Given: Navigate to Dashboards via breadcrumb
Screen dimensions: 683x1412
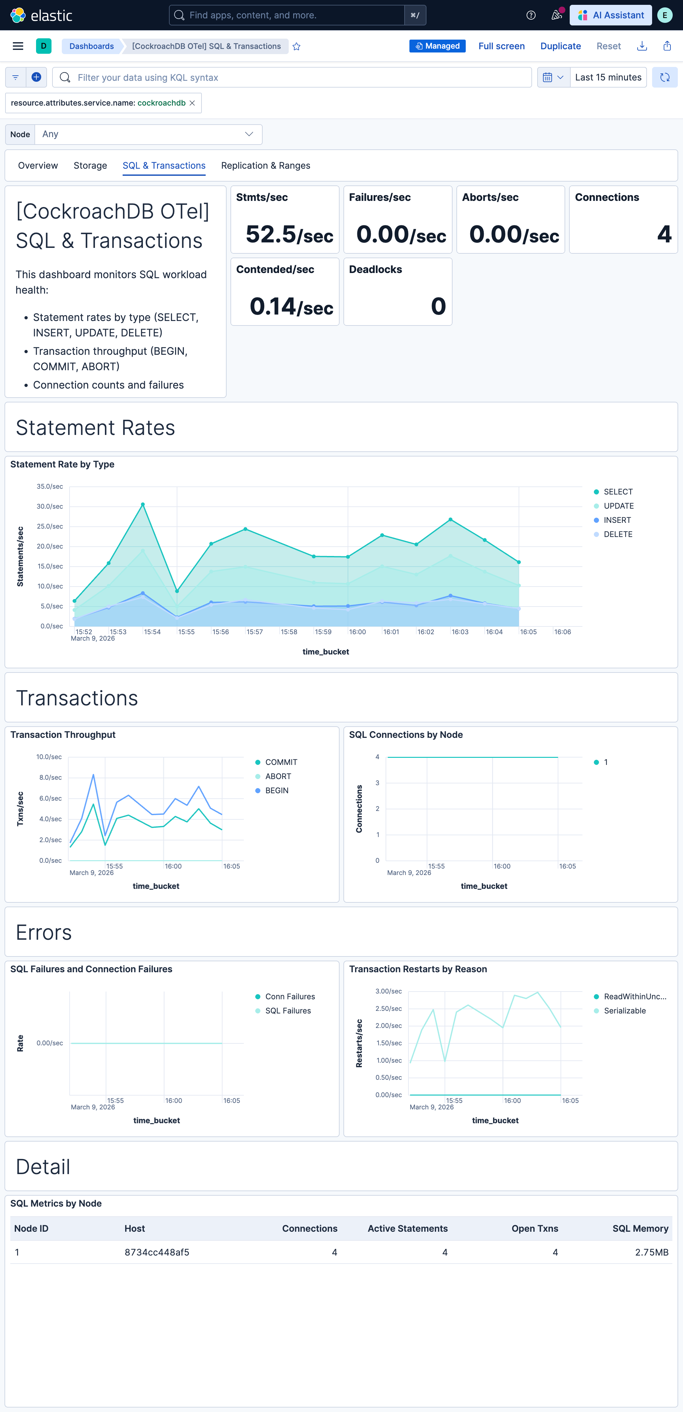Looking at the screenshot, I should pyautogui.click(x=91, y=46).
